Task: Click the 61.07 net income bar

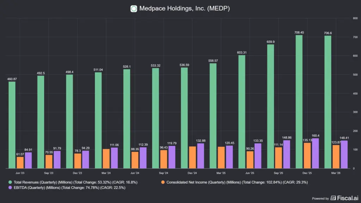Action: pos(20,162)
